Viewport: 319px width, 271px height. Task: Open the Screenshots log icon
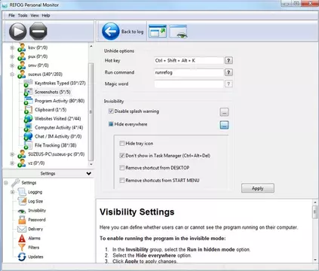[x=28, y=92]
